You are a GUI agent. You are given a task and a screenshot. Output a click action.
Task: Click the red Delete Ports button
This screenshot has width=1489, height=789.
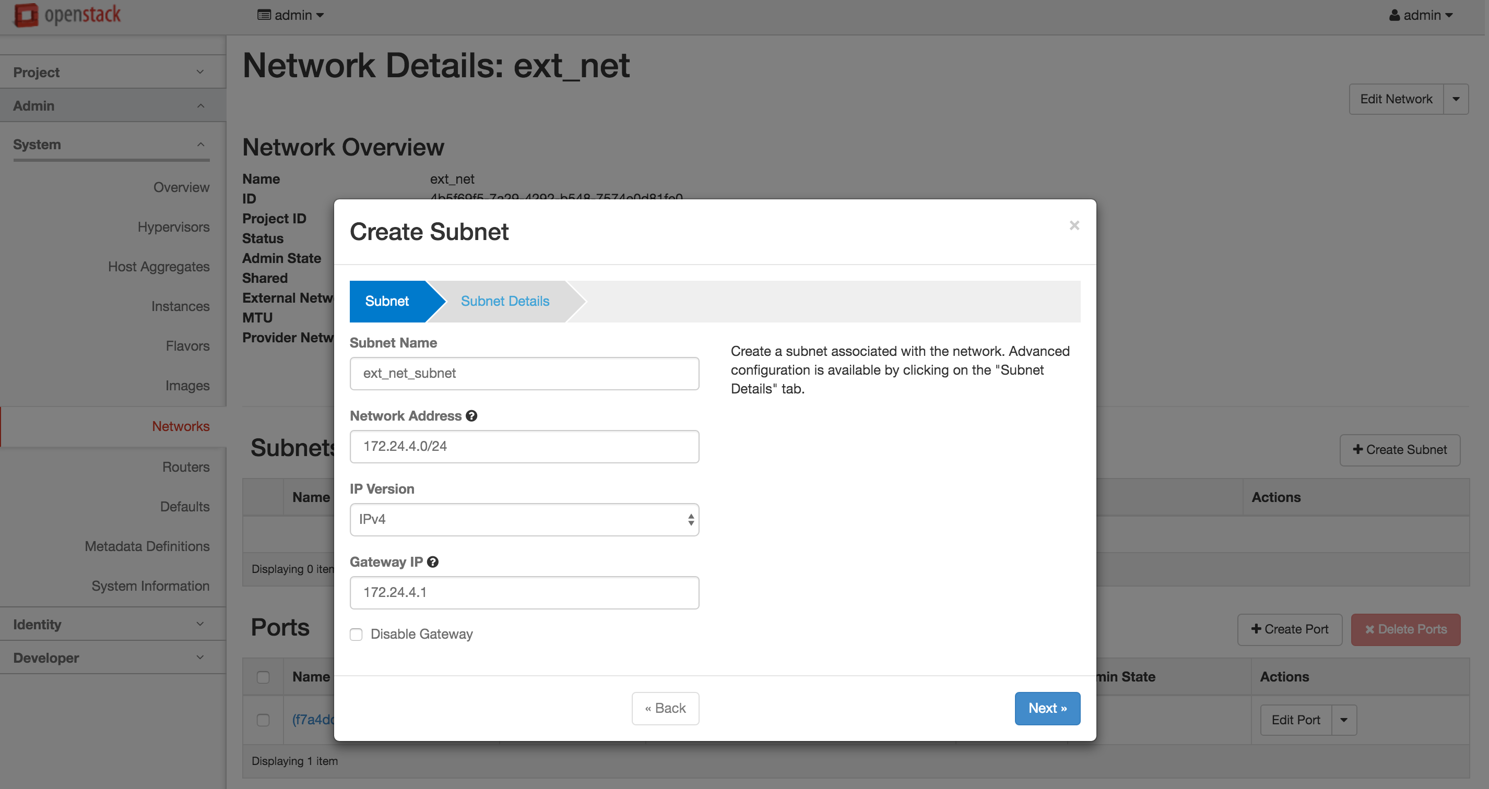pyautogui.click(x=1405, y=629)
